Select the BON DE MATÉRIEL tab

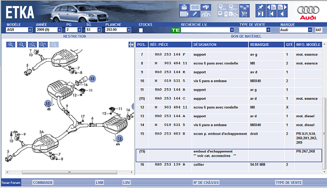[x=246, y=37]
